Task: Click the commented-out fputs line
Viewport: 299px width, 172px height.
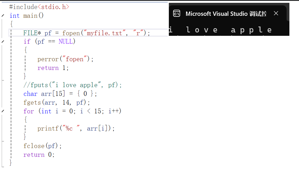Action: 73,85
